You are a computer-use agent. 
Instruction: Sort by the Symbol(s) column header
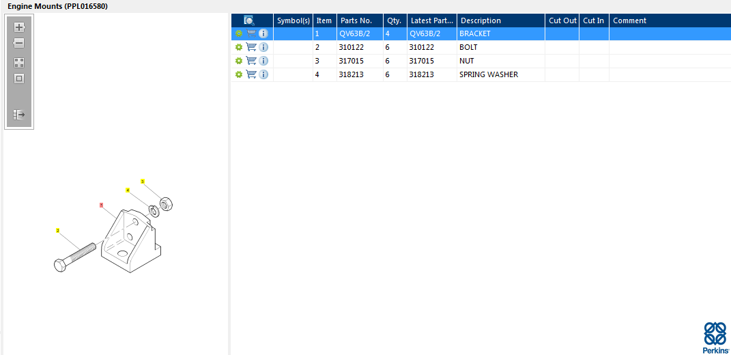pos(293,20)
